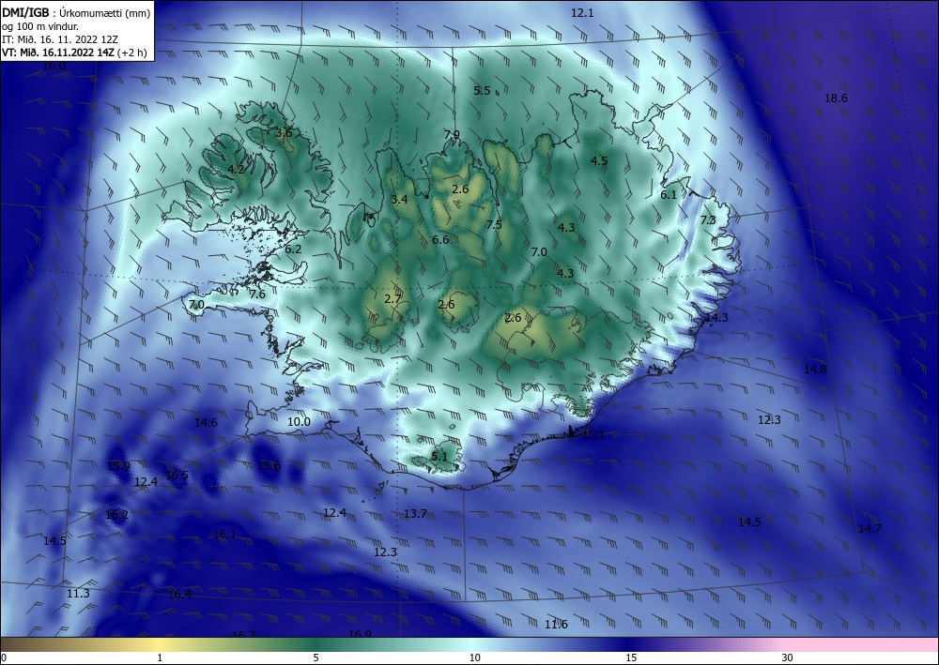939x665 pixels.
Task: Click the 3.6 value in the Westfjords
Action: pyautogui.click(x=284, y=133)
